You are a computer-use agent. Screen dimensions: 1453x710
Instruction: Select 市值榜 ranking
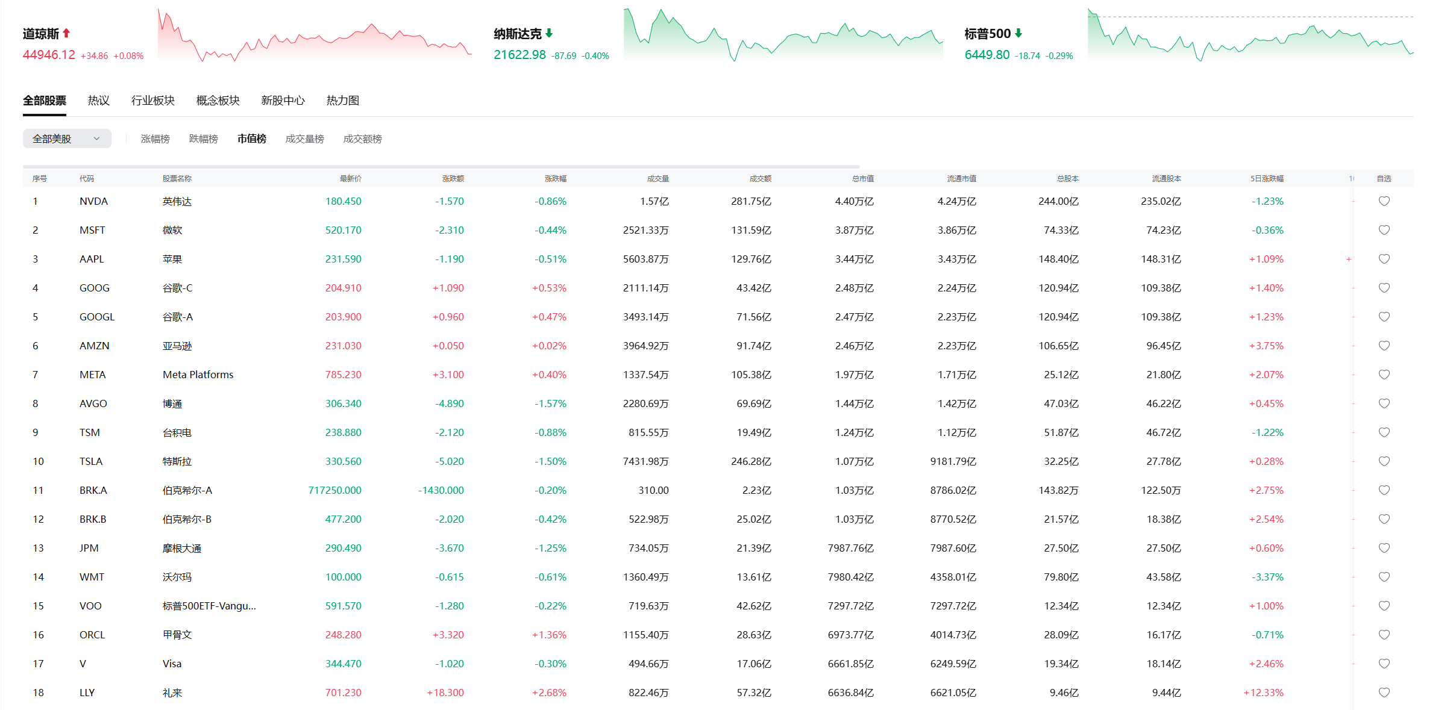(252, 139)
